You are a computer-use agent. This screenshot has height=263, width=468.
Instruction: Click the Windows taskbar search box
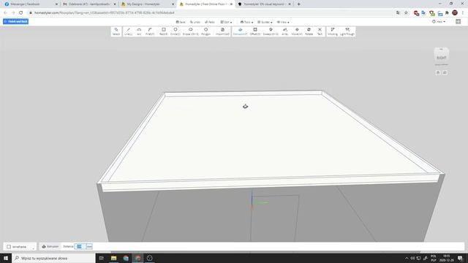tap(53, 258)
